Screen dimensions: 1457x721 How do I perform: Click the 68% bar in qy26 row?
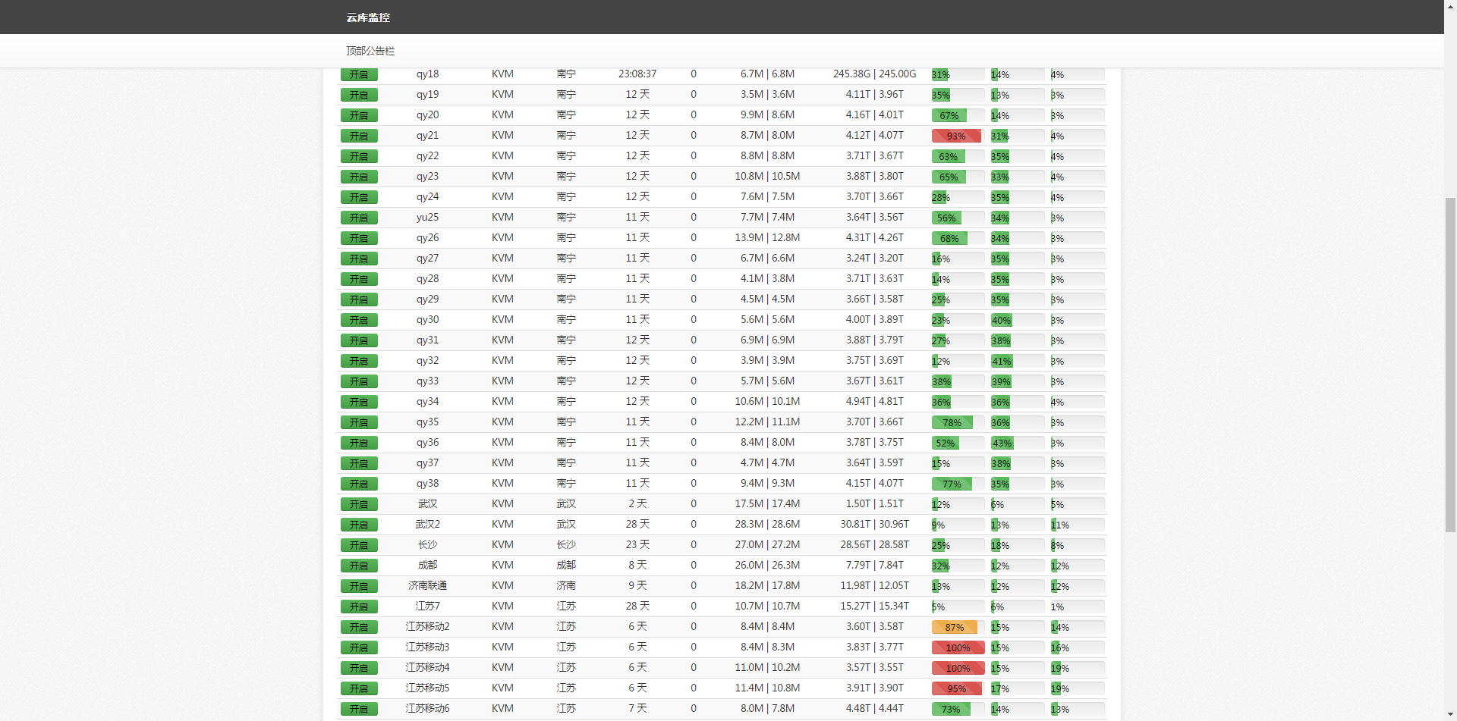click(x=950, y=238)
